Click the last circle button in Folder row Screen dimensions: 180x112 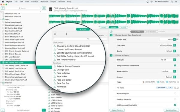(178, 82)
